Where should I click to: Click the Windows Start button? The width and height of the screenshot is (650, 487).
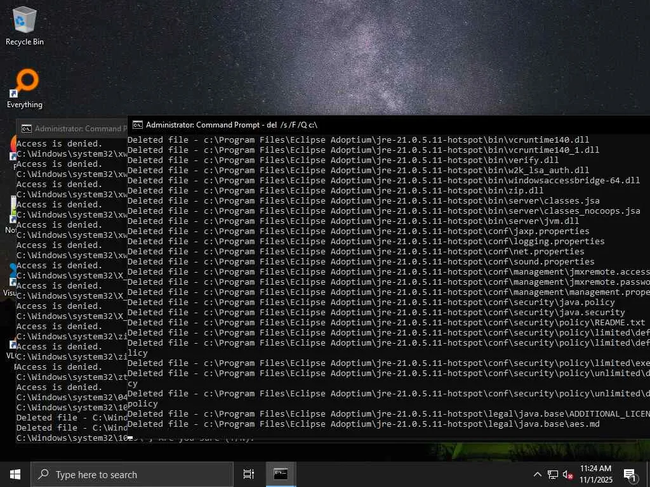pos(15,474)
